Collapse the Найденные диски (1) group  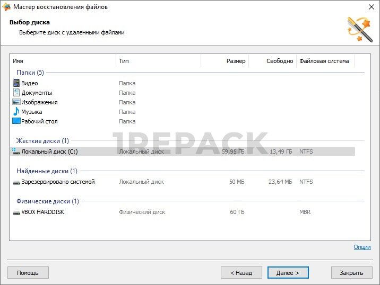(x=47, y=171)
